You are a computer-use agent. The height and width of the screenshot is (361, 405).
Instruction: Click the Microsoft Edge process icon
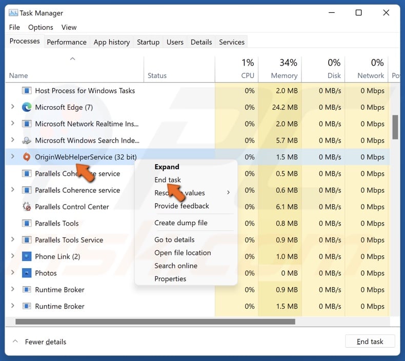click(27, 107)
